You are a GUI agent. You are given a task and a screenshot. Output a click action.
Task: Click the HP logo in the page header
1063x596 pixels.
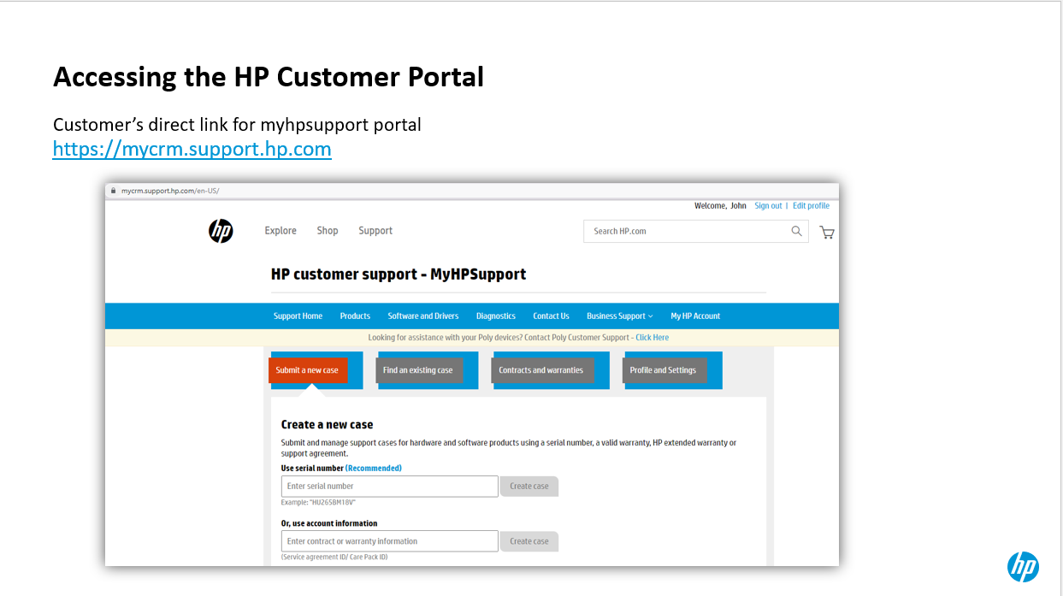[221, 230]
